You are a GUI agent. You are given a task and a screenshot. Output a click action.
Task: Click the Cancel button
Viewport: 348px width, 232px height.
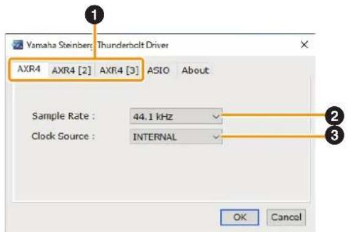click(x=286, y=217)
